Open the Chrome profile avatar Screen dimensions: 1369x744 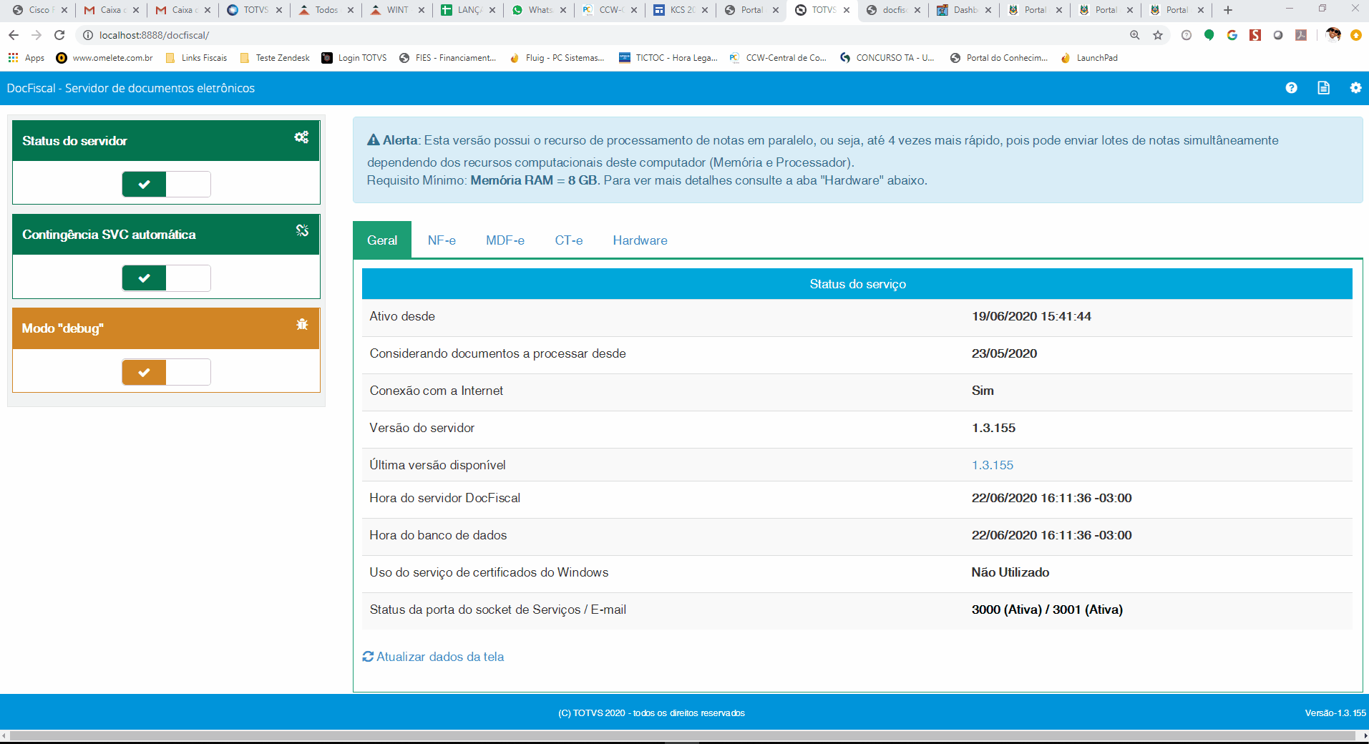pos(1333,35)
